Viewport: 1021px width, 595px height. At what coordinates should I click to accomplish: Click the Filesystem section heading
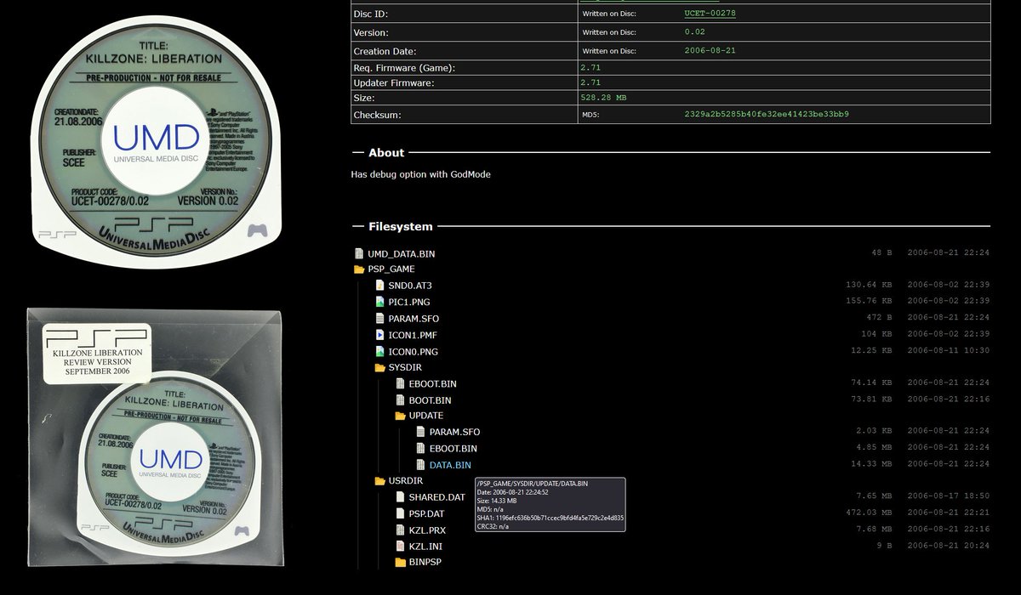tap(401, 227)
